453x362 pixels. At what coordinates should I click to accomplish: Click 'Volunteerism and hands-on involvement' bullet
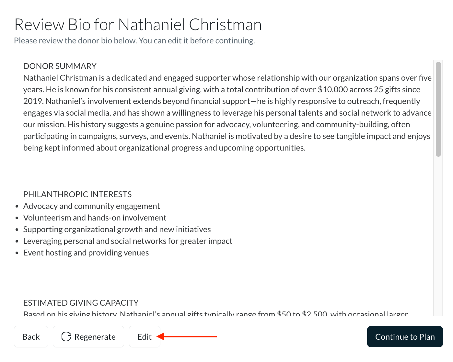[x=95, y=218]
